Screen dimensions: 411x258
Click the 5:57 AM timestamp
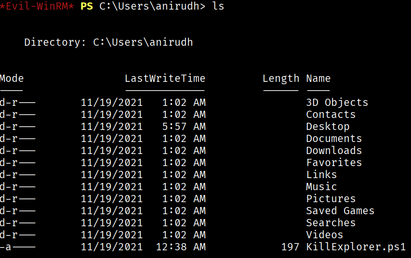[184, 127]
